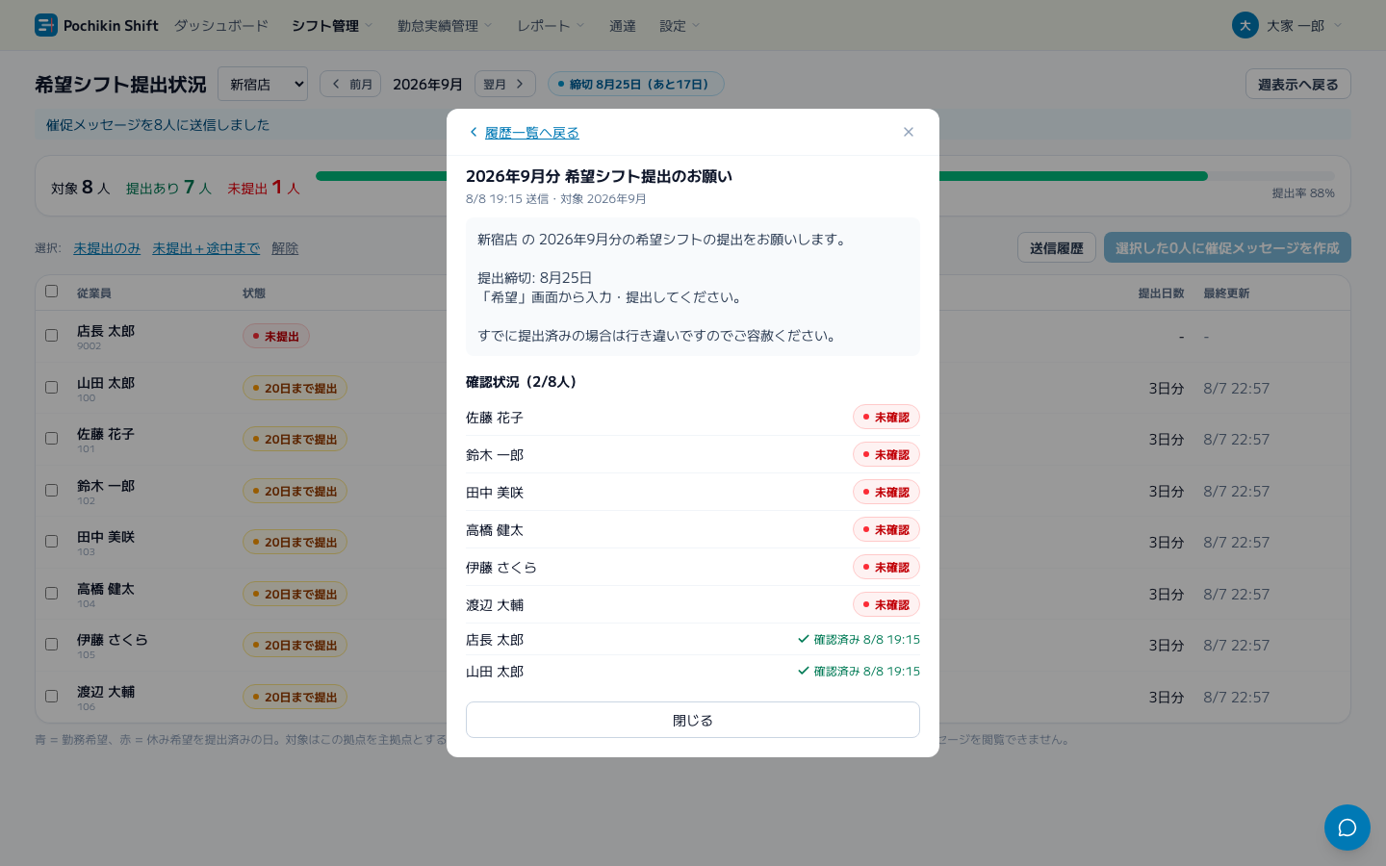The image size is (1386, 866).
Task: Open the chat support bubble icon
Action: point(1347,828)
